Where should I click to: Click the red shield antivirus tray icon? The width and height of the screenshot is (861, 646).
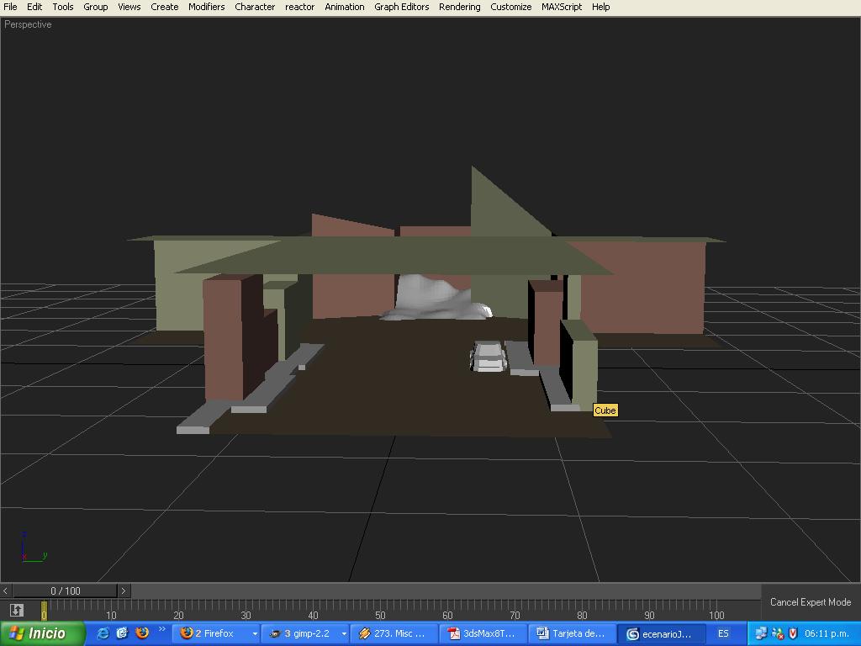(x=792, y=633)
